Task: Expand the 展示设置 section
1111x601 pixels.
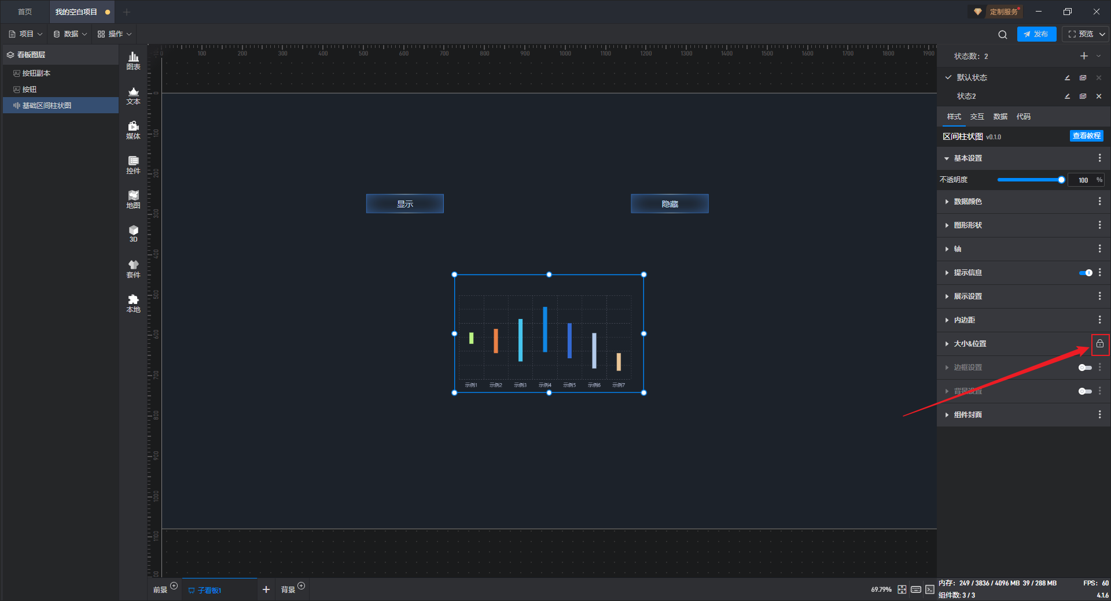Action: click(947, 296)
